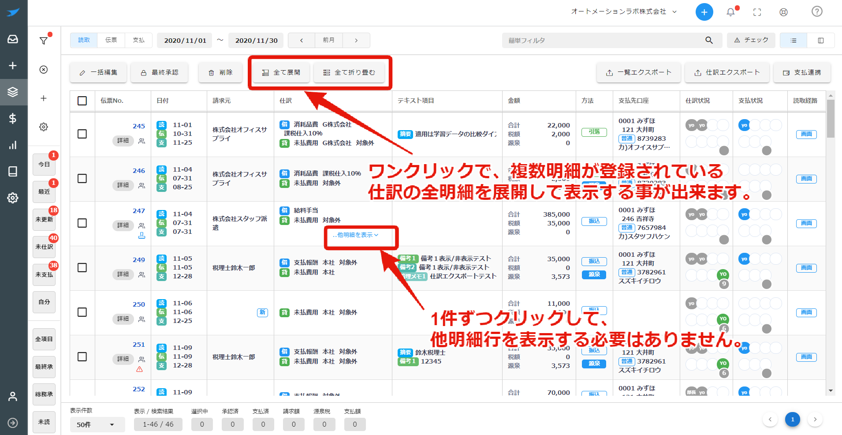Click the 一括編集 button
Image resolution: width=842 pixels, height=435 pixels.
(98, 72)
